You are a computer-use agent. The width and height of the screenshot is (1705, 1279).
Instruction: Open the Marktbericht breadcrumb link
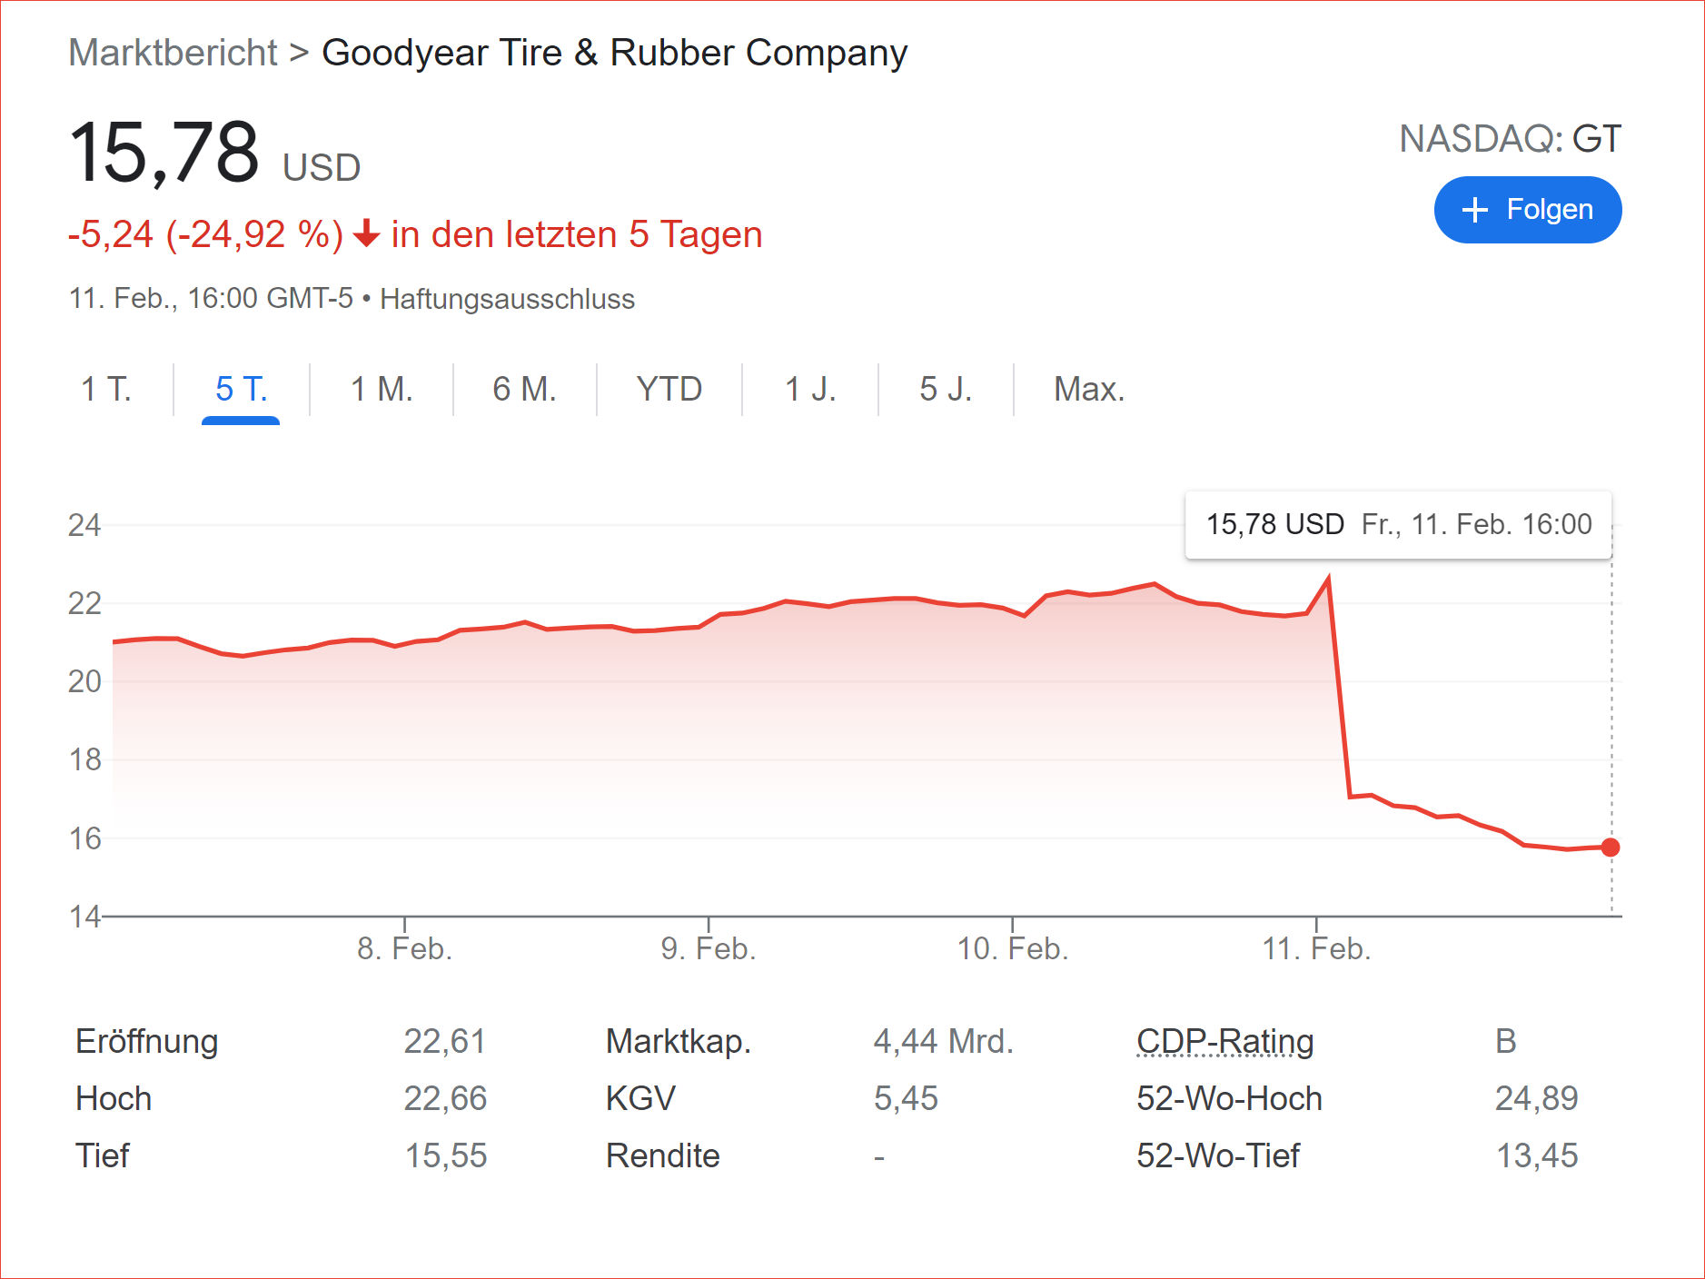[x=173, y=53]
